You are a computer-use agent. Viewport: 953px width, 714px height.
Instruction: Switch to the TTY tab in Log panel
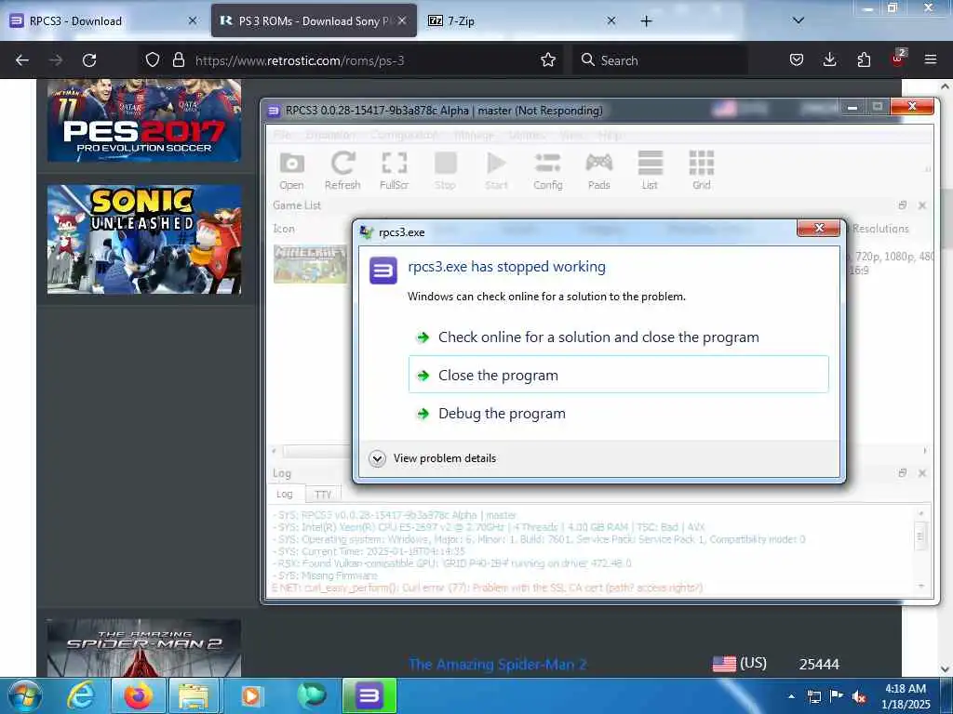point(323,495)
